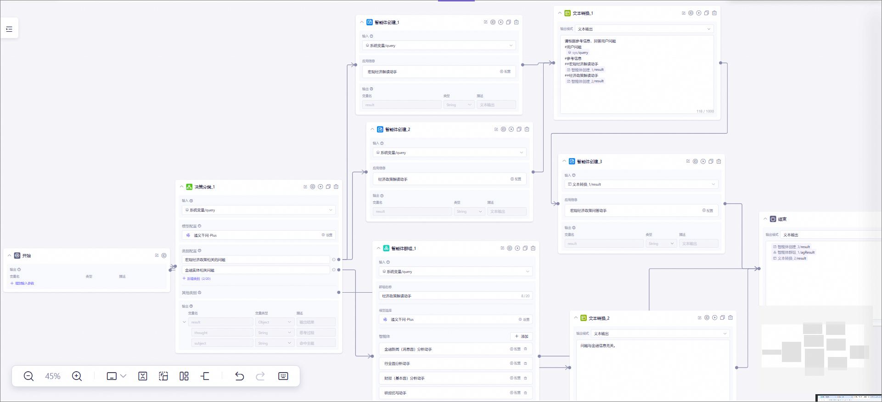Screen dimensions: 882x402
Task: Click the 金融实体相关问题 category field
Action: pos(256,270)
